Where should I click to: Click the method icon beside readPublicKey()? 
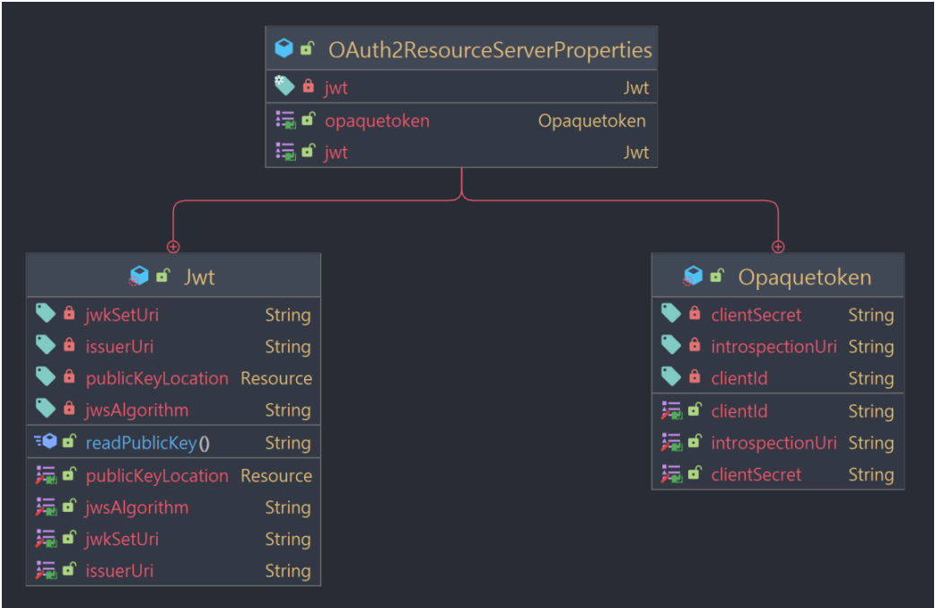[x=46, y=442]
